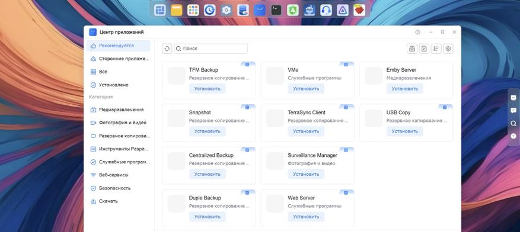Click in the Поиск search field
520x232 pixels.
click(211, 49)
